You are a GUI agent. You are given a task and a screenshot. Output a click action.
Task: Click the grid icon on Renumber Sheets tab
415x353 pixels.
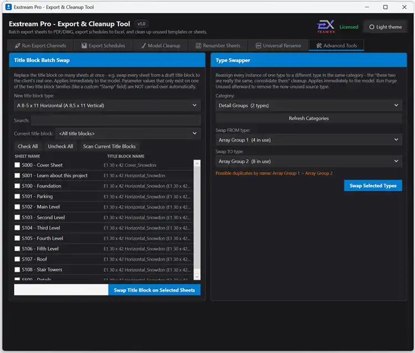198,46
